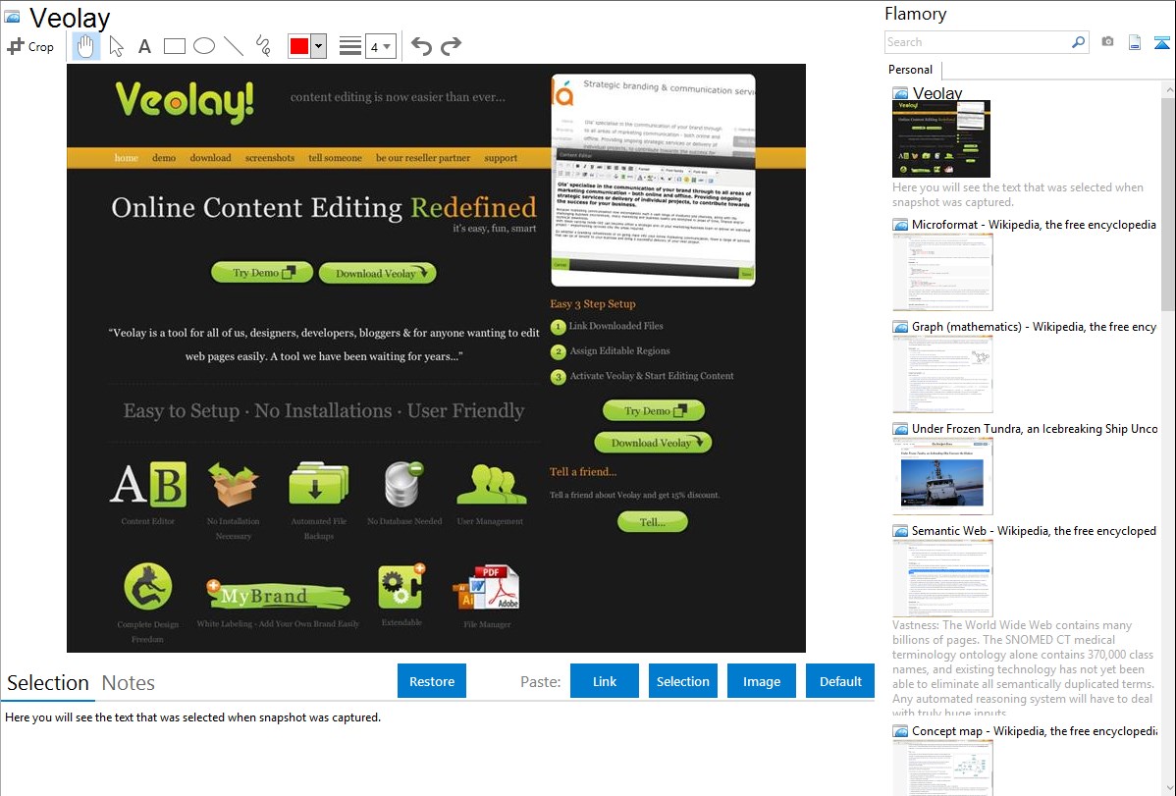Image resolution: width=1176 pixels, height=796 pixels.
Task: Click the camera snapshot icon
Action: point(1107,42)
